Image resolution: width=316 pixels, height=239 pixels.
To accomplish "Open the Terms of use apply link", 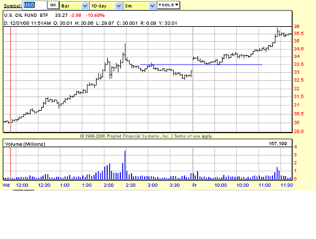I will pos(193,136).
